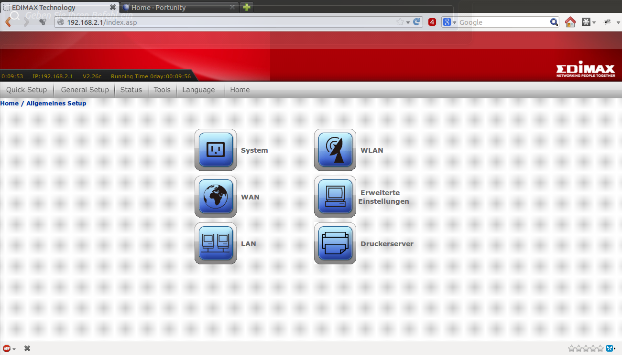
Task: Open the Google search engine dropdown
Action: tap(449, 22)
